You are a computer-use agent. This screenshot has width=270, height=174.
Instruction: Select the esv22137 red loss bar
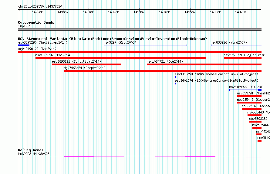tap(252, 109)
